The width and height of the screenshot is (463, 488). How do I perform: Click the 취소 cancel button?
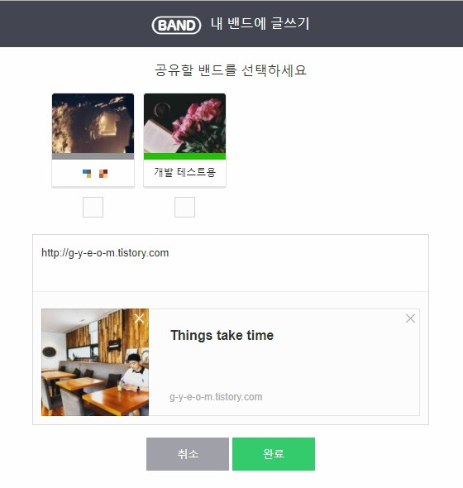coord(188,454)
